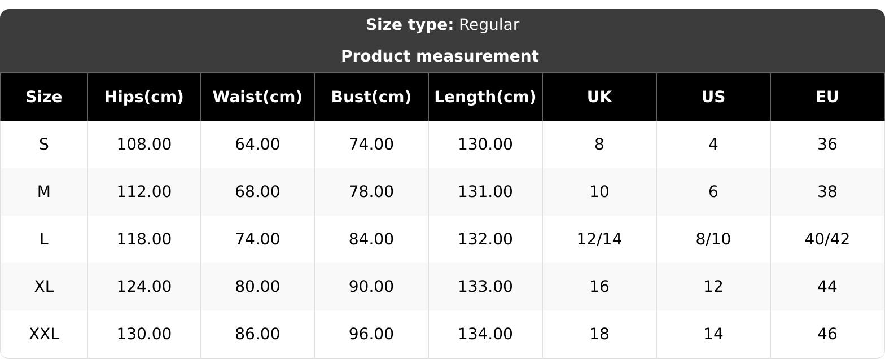Click the 8/10 US size cell

pos(713,239)
